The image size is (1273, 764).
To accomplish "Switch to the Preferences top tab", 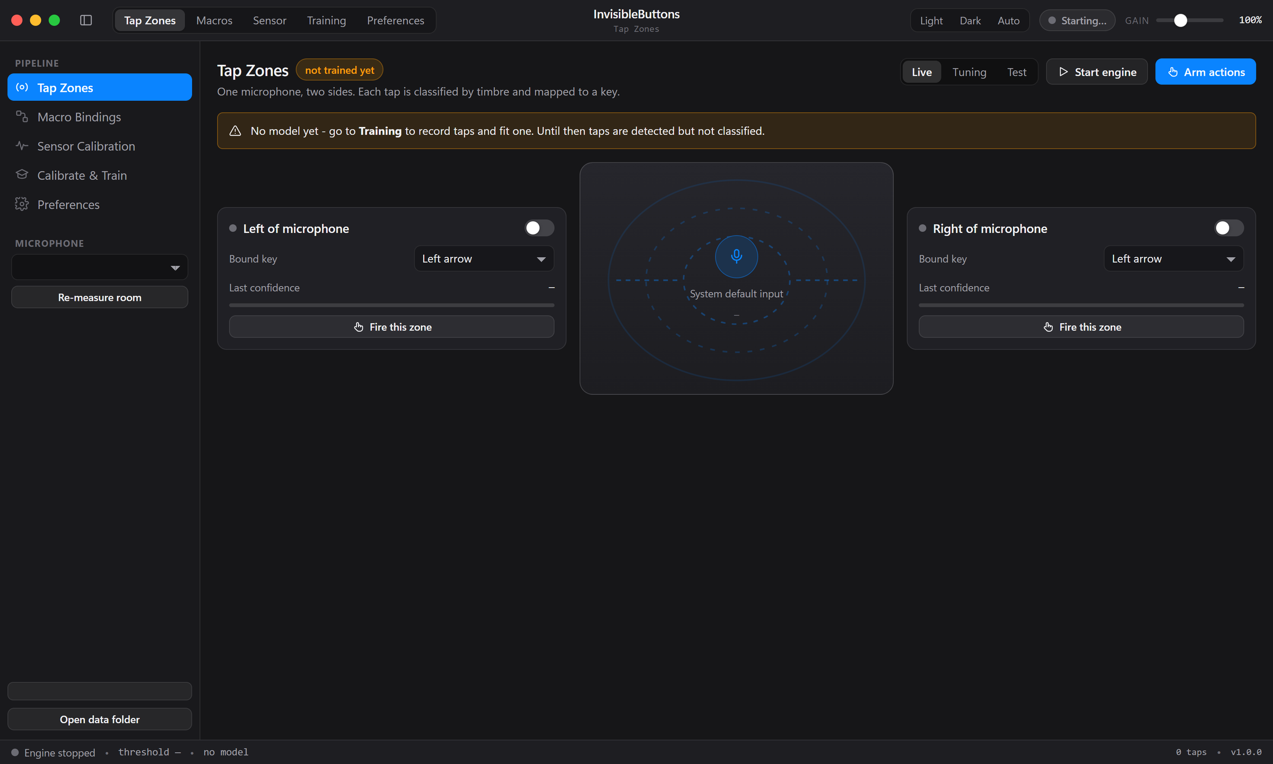I will pos(395,20).
